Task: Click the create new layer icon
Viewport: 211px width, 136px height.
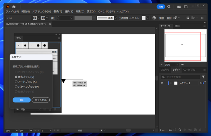Action: coord(195,130)
